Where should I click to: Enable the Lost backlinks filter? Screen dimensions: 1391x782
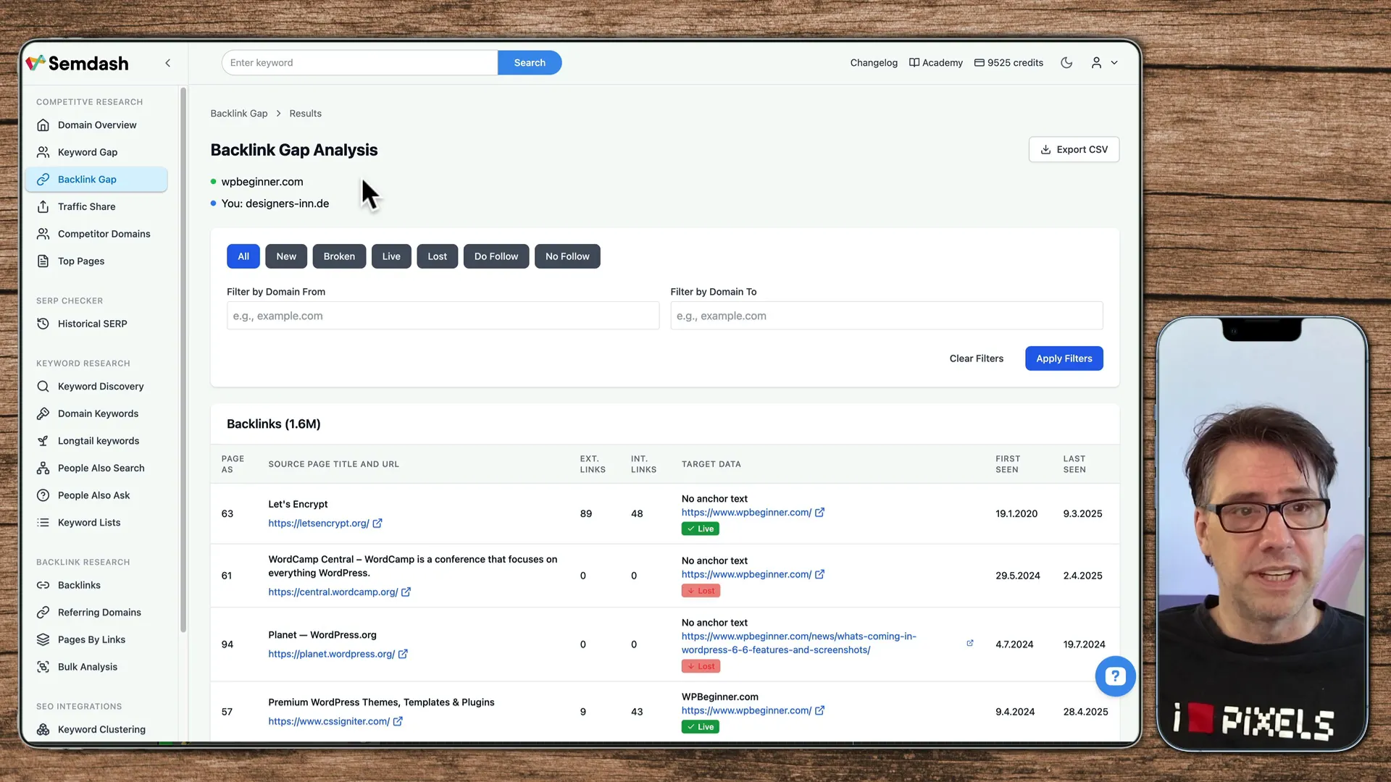coord(437,256)
